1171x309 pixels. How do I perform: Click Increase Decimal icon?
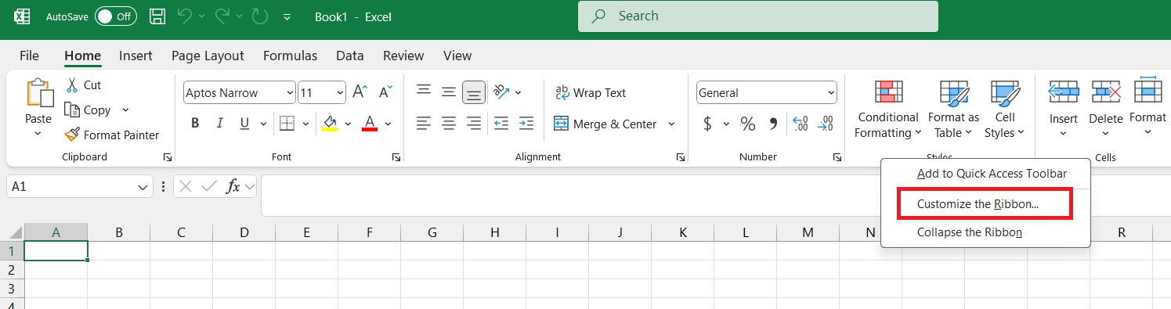point(801,124)
